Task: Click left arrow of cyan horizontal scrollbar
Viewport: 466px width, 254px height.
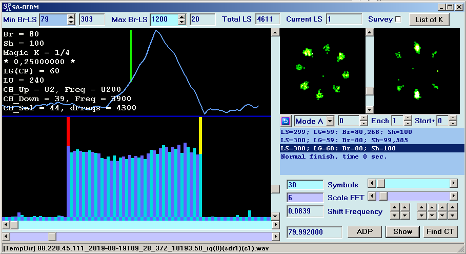Action: tap(6, 225)
